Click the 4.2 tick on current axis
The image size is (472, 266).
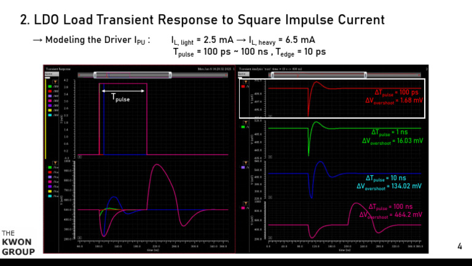66,80
